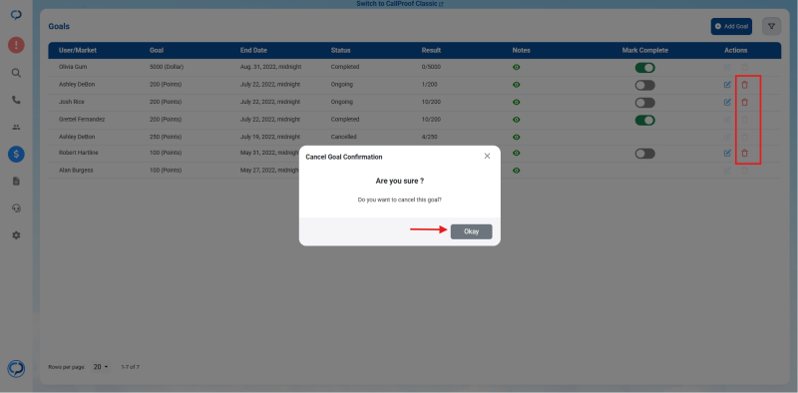View notes for Robert Hartline's goal
Image resolution: width=798 pixels, height=393 pixels.
pos(517,153)
